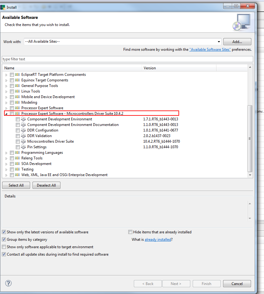Expand the Linux Tools node
This screenshot has height=294, width=264.
coord(7,92)
